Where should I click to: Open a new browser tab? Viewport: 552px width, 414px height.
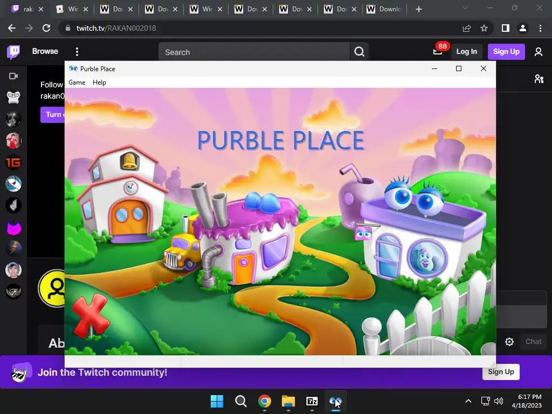[418, 10]
